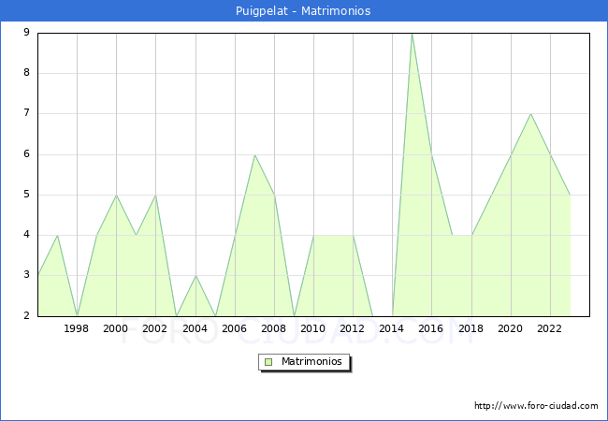Click the 2023 endpoint at value 5
Screen dimensions: 608x421
click(570, 195)
